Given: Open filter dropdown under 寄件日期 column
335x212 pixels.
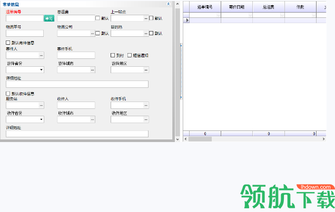Looking at the screenshot, I should click(x=250, y=15).
